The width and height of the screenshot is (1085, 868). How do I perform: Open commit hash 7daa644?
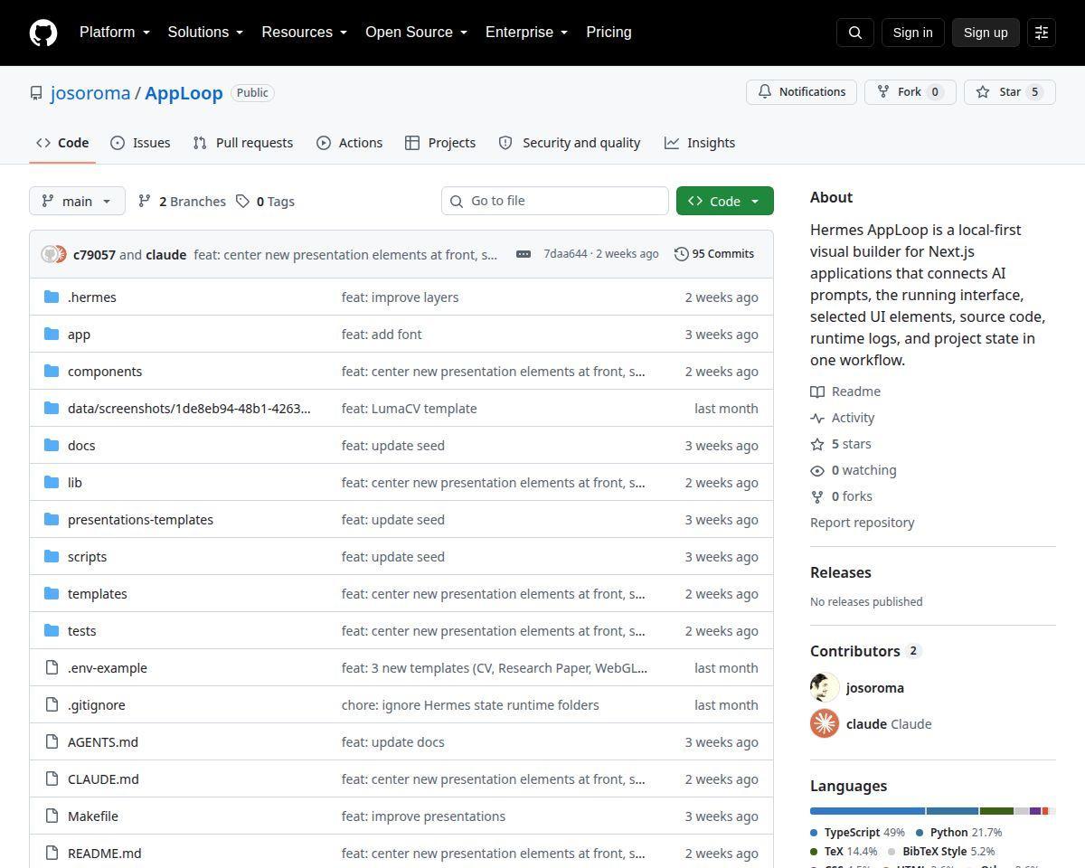[x=565, y=254]
